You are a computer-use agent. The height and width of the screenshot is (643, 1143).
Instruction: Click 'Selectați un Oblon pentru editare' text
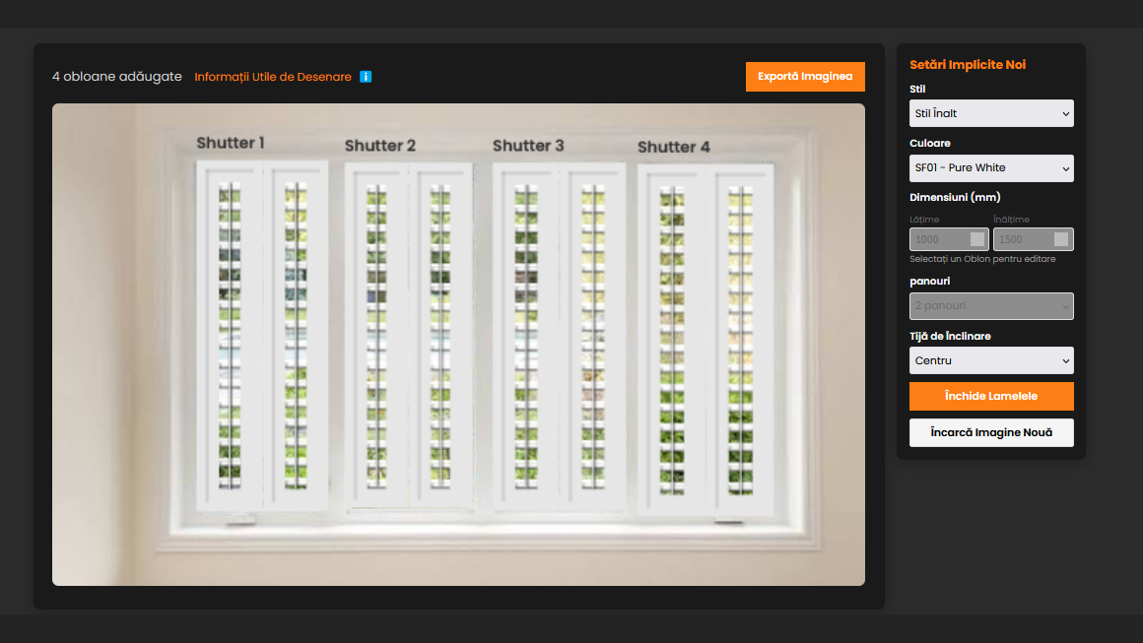pyautogui.click(x=982, y=259)
